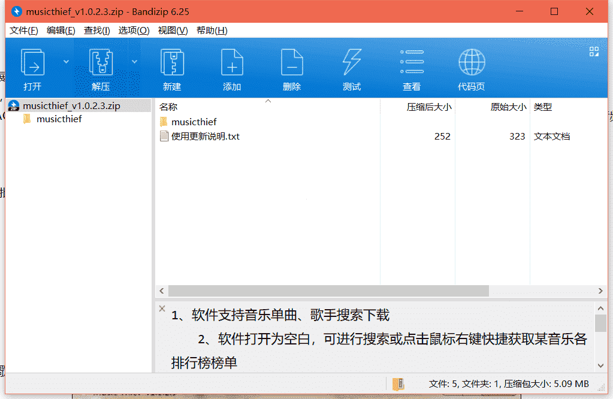Sort by the 类型 column header

(543, 107)
